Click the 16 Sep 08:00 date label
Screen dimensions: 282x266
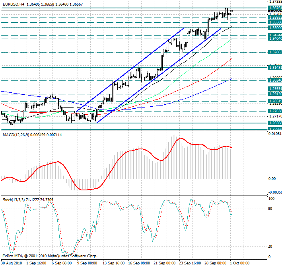[139, 263]
